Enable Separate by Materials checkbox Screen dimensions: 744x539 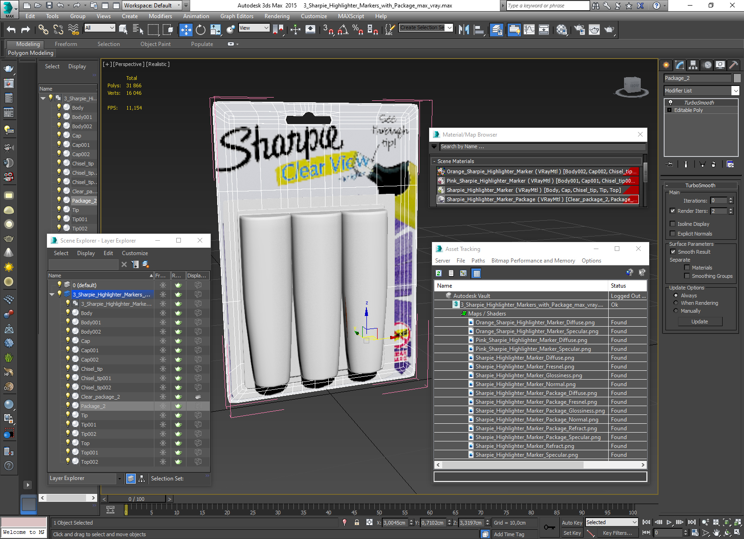tap(687, 268)
